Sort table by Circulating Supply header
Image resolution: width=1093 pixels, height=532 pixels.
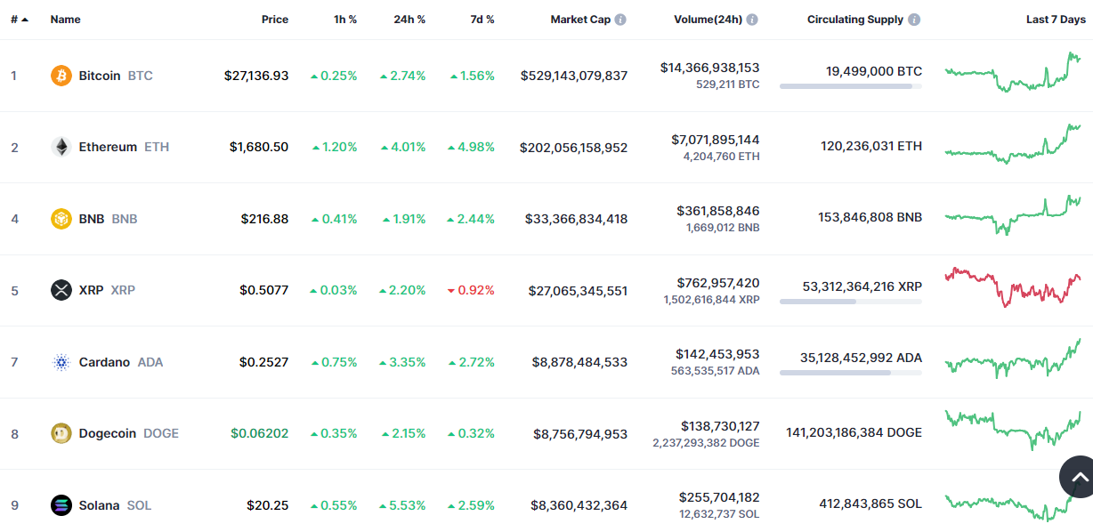855,20
